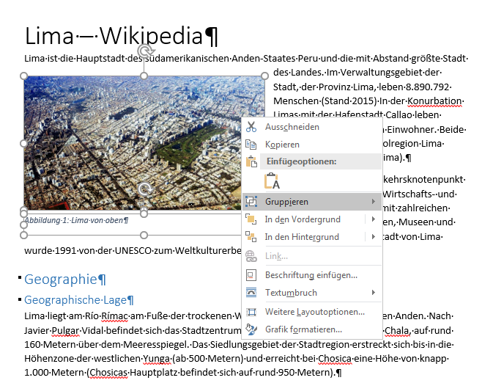Click the underlined word 'Konurbation'
Viewport: 493px width, 383px height.
(x=434, y=101)
